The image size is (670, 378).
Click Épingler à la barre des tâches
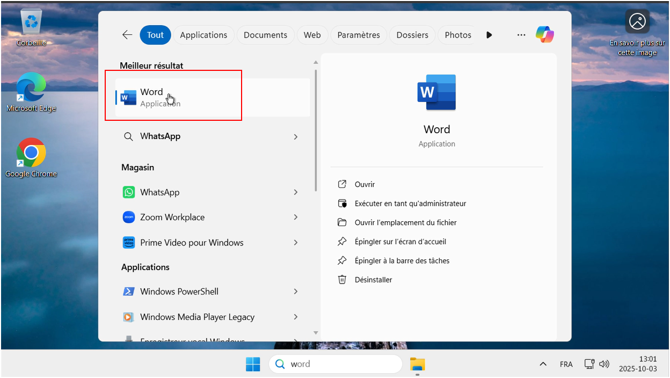[402, 260]
